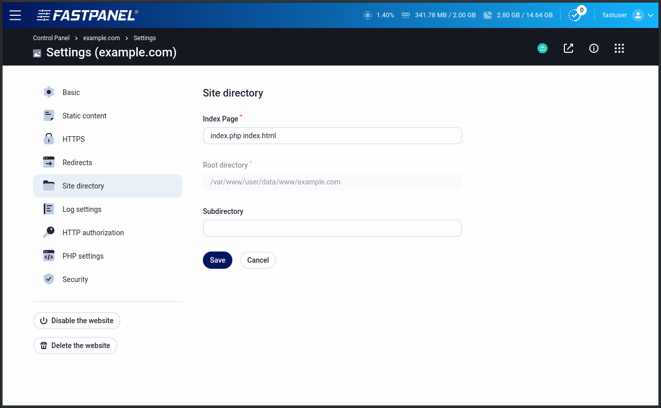Click the Security shield icon
Viewport: 661px width, 408px height.
[49, 279]
